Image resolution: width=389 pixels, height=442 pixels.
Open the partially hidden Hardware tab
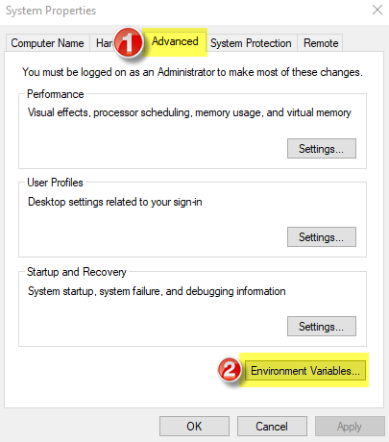coord(103,43)
